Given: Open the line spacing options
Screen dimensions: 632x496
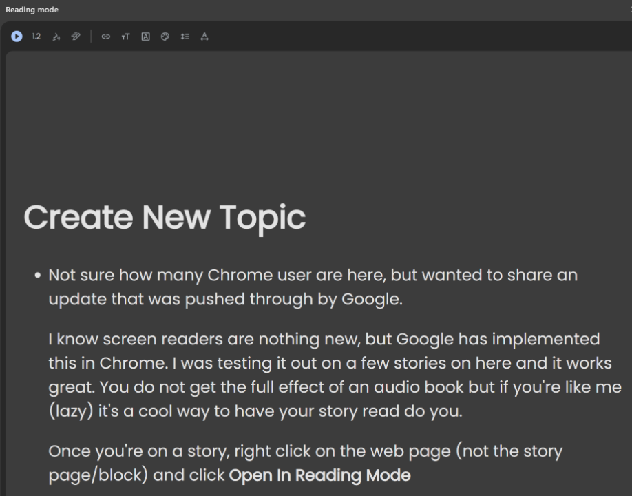Looking at the screenshot, I should point(185,37).
